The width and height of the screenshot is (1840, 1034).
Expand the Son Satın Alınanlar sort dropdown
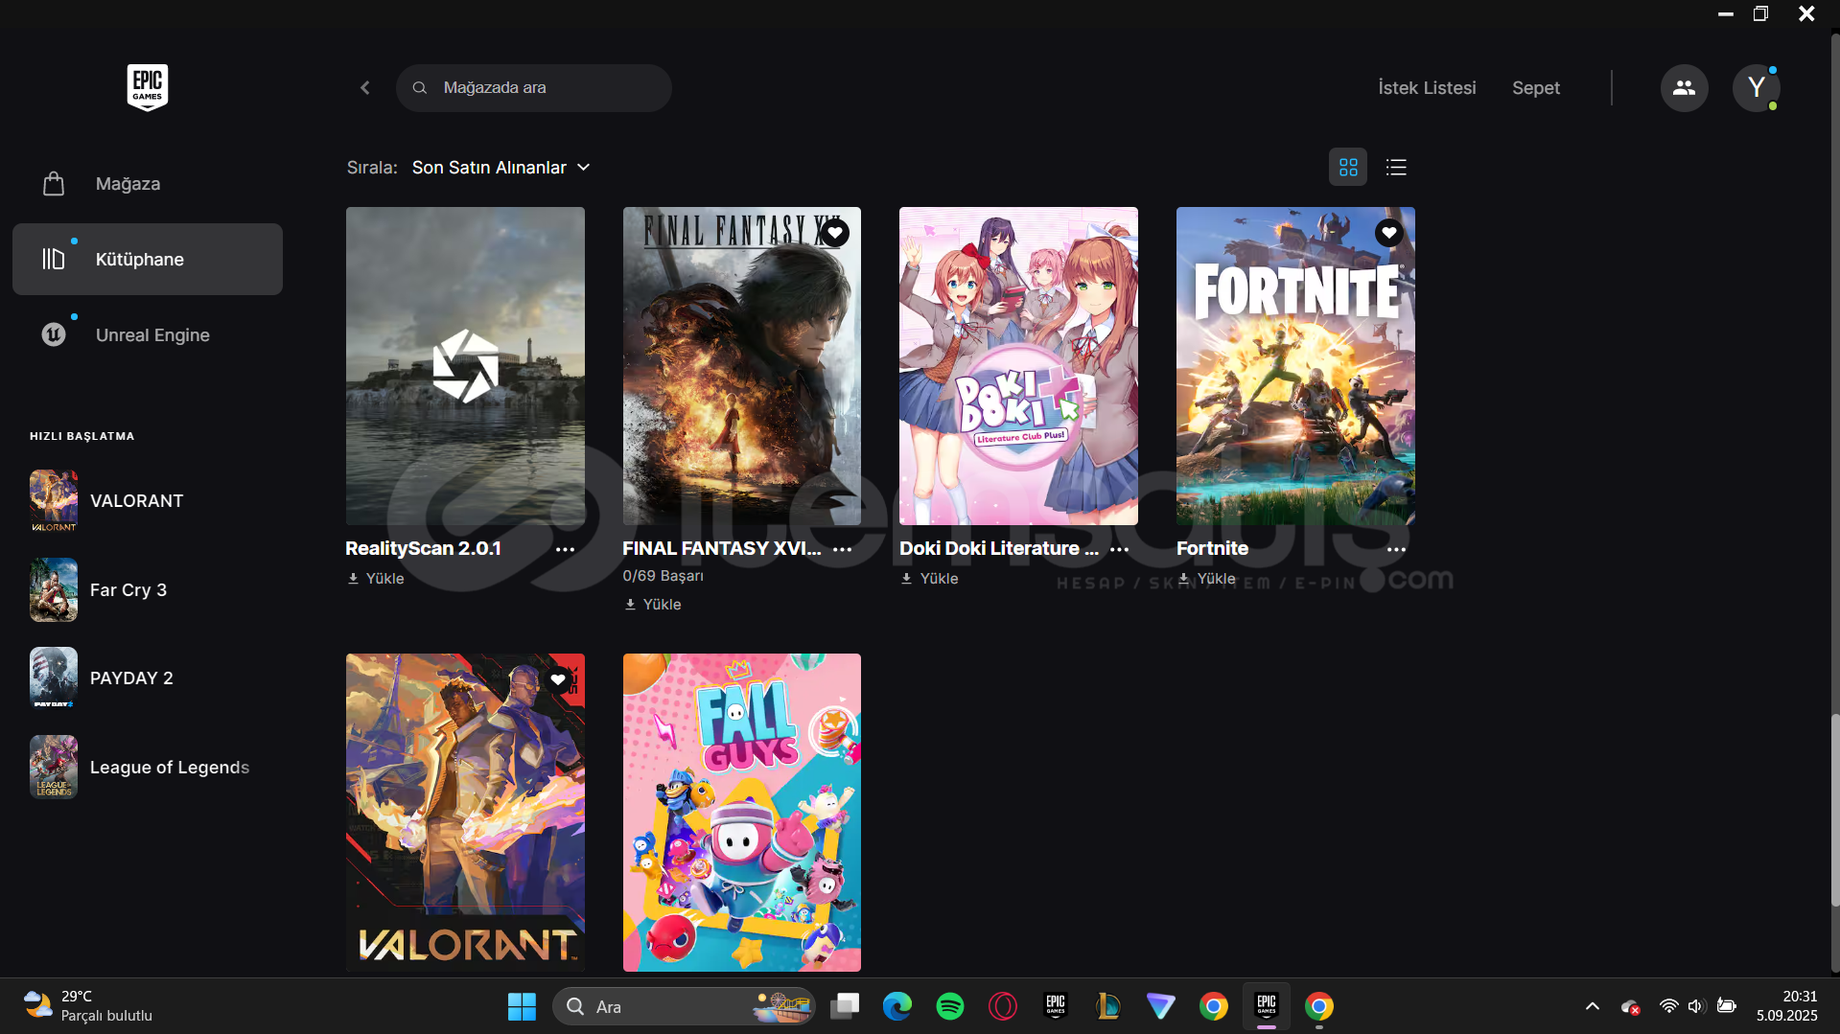point(501,168)
